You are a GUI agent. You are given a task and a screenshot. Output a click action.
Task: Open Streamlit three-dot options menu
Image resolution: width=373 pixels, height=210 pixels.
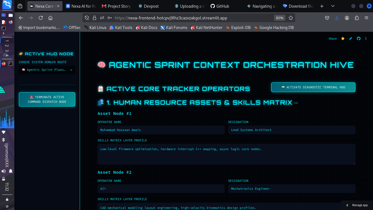click(366, 39)
